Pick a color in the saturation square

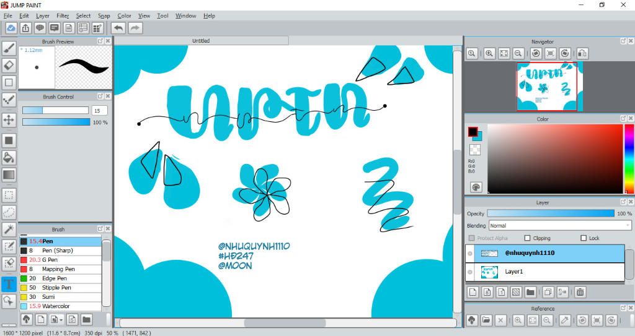(555, 158)
